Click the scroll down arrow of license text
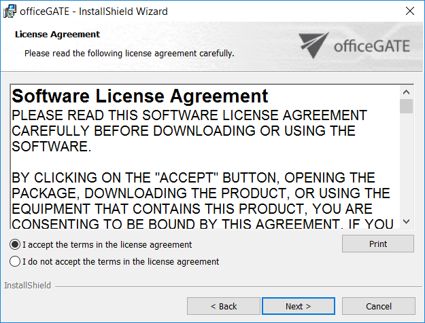 407,222
